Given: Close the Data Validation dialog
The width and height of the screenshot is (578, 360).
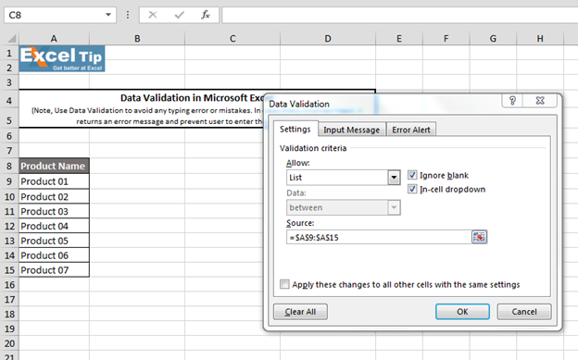Looking at the screenshot, I should coord(540,100).
